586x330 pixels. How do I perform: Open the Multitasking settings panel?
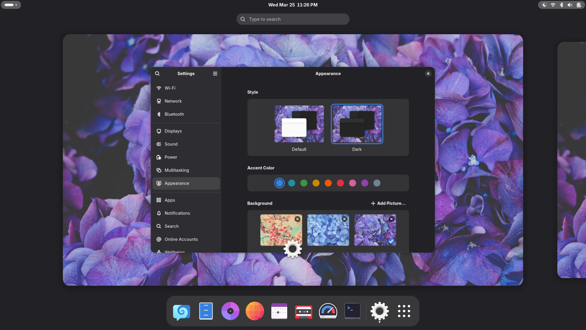pyautogui.click(x=176, y=170)
